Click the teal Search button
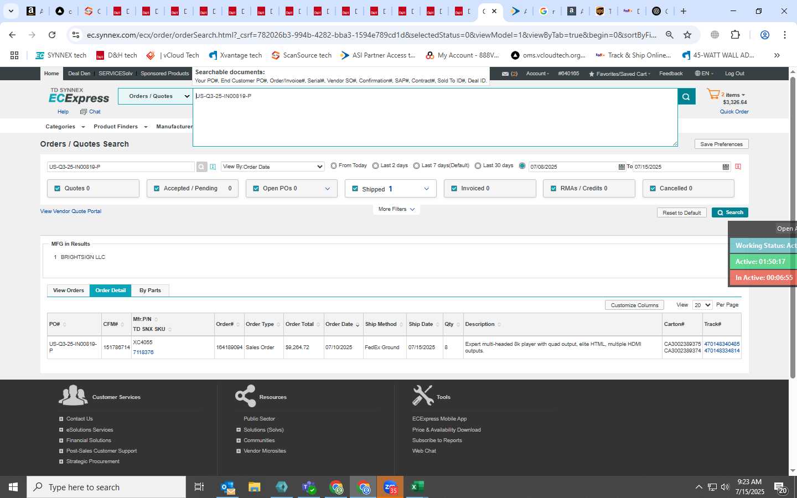 click(730, 212)
